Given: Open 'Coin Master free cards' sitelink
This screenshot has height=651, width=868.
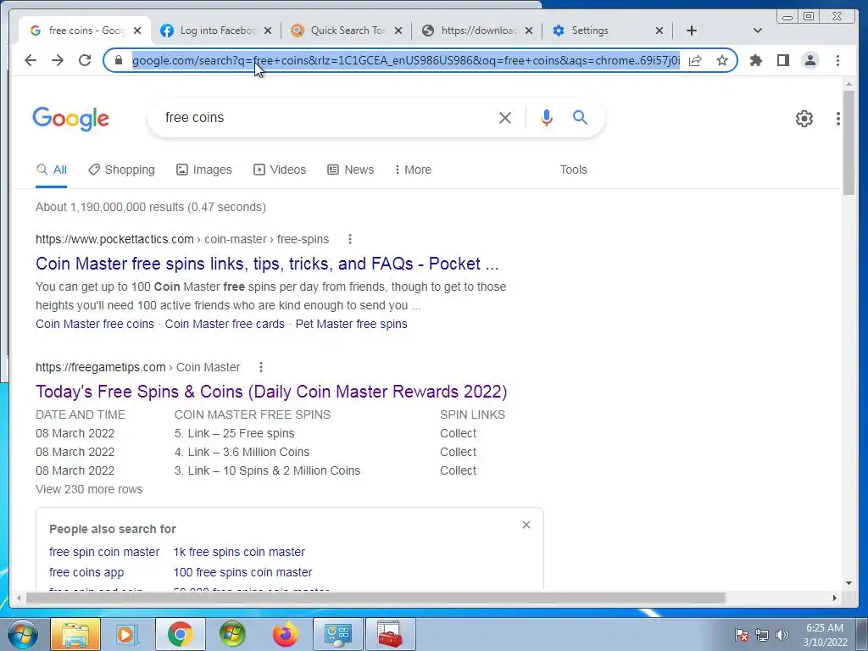Looking at the screenshot, I should tap(225, 324).
